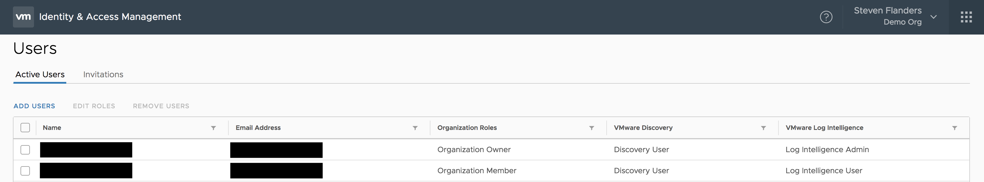Open the help question mark icon
The image size is (984, 182).
[826, 17]
